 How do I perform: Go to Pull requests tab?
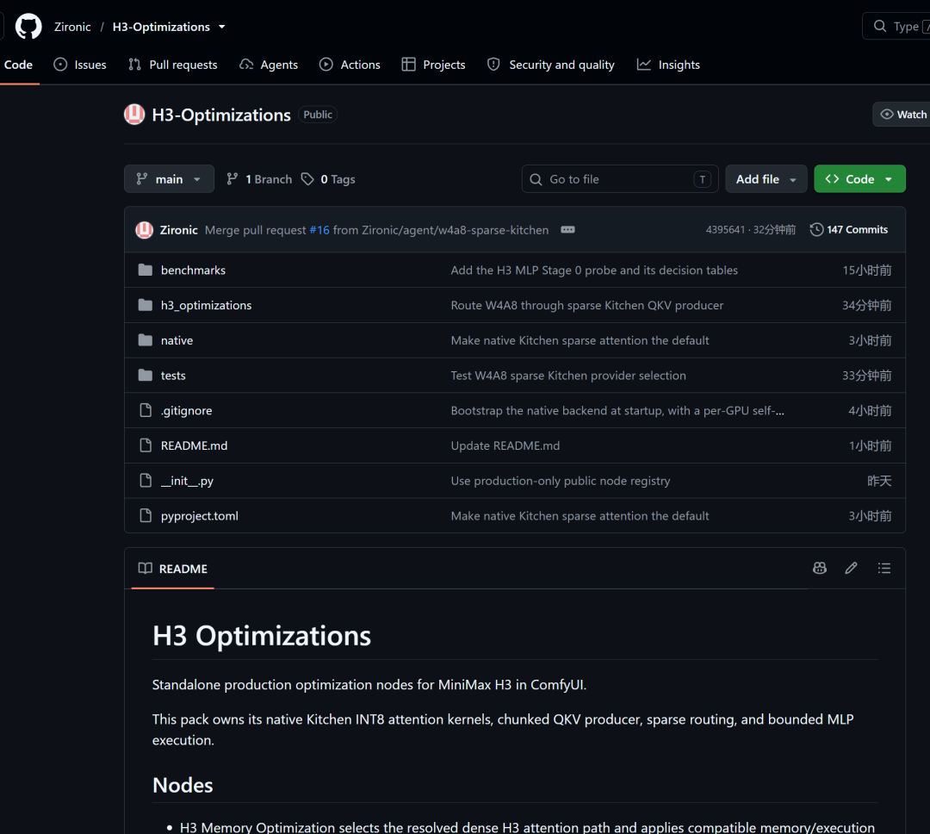173,65
